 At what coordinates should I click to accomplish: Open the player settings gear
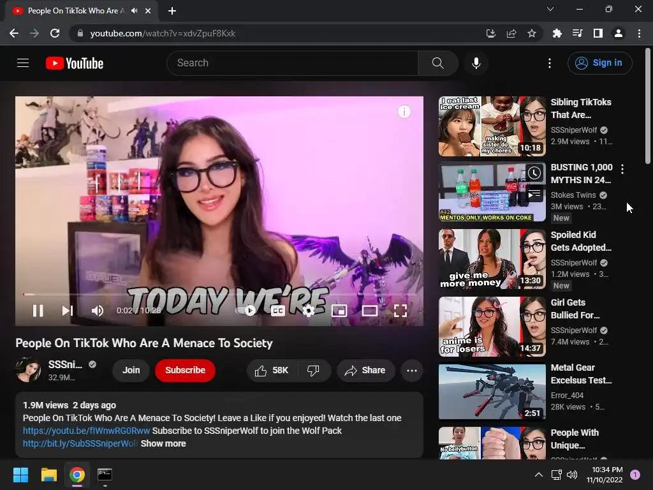[308, 311]
